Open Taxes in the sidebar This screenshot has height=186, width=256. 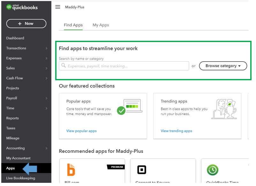coord(11,128)
